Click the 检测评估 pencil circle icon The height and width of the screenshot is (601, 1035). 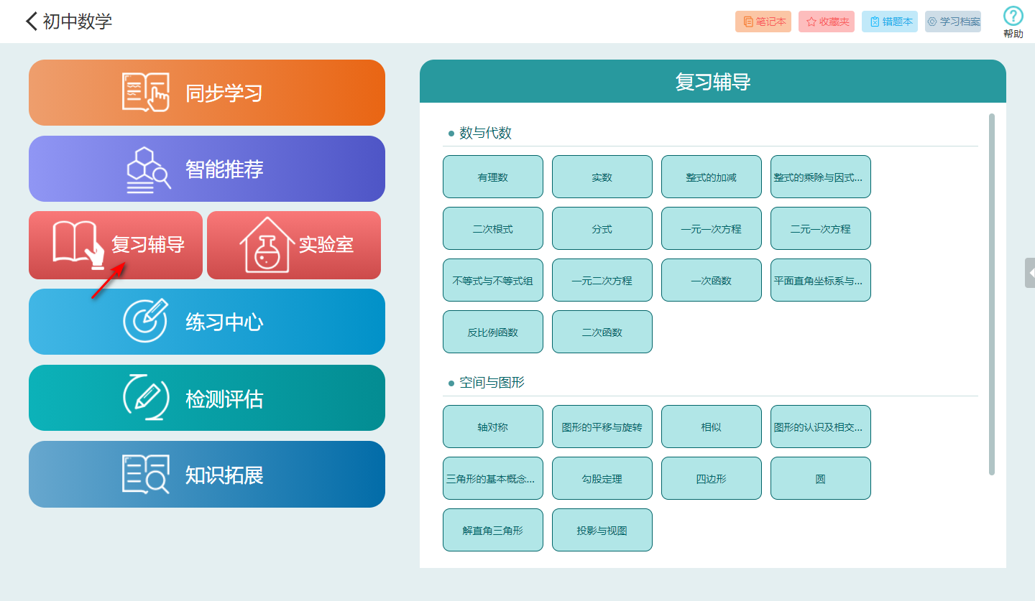pyautogui.click(x=146, y=398)
